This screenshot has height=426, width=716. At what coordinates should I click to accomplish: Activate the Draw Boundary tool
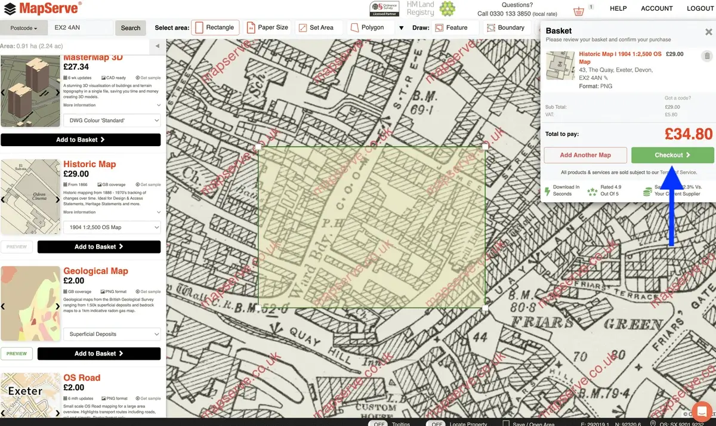click(x=506, y=27)
